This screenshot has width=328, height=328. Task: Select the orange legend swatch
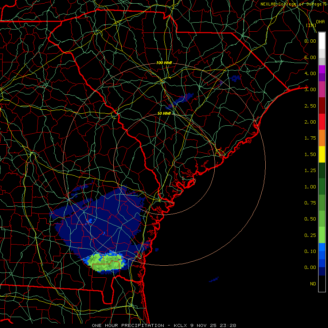pos(322,138)
